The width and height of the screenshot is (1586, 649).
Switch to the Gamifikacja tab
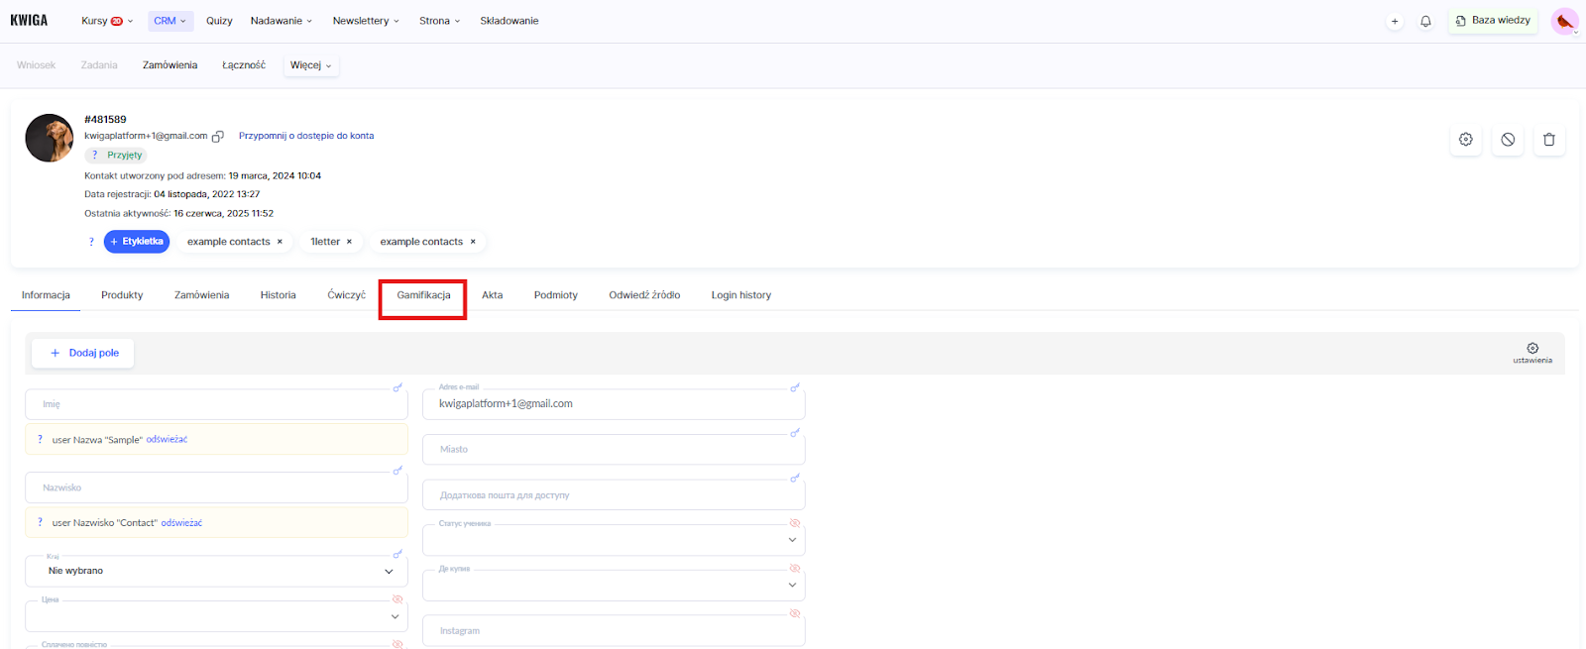[x=423, y=295]
